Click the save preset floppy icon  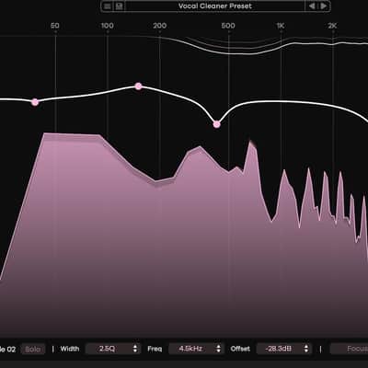[120, 6]
